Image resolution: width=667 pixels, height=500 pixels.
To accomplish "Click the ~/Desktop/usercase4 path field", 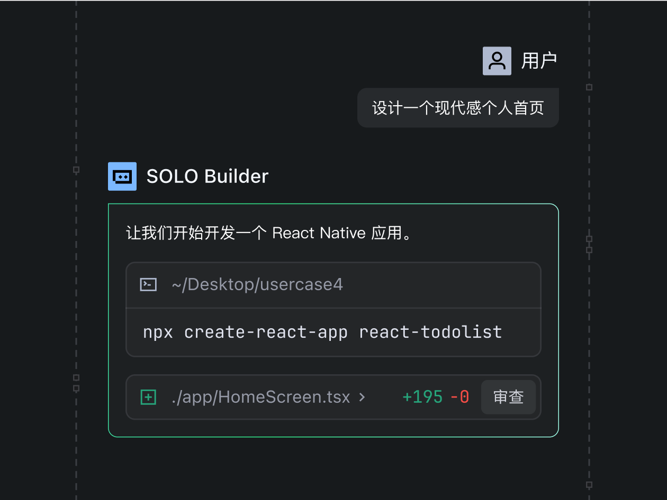I will (257, 284).
